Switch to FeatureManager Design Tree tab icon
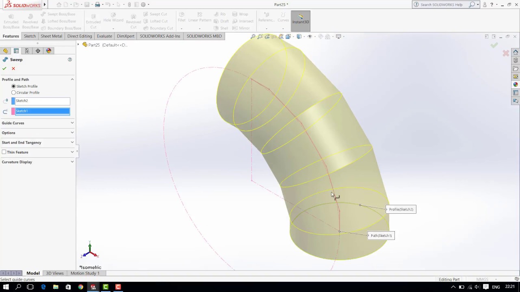This screenshot has width=520, height=292. 5,51
